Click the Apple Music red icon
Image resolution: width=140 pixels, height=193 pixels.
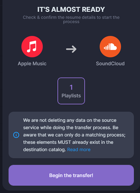point(32,47)
